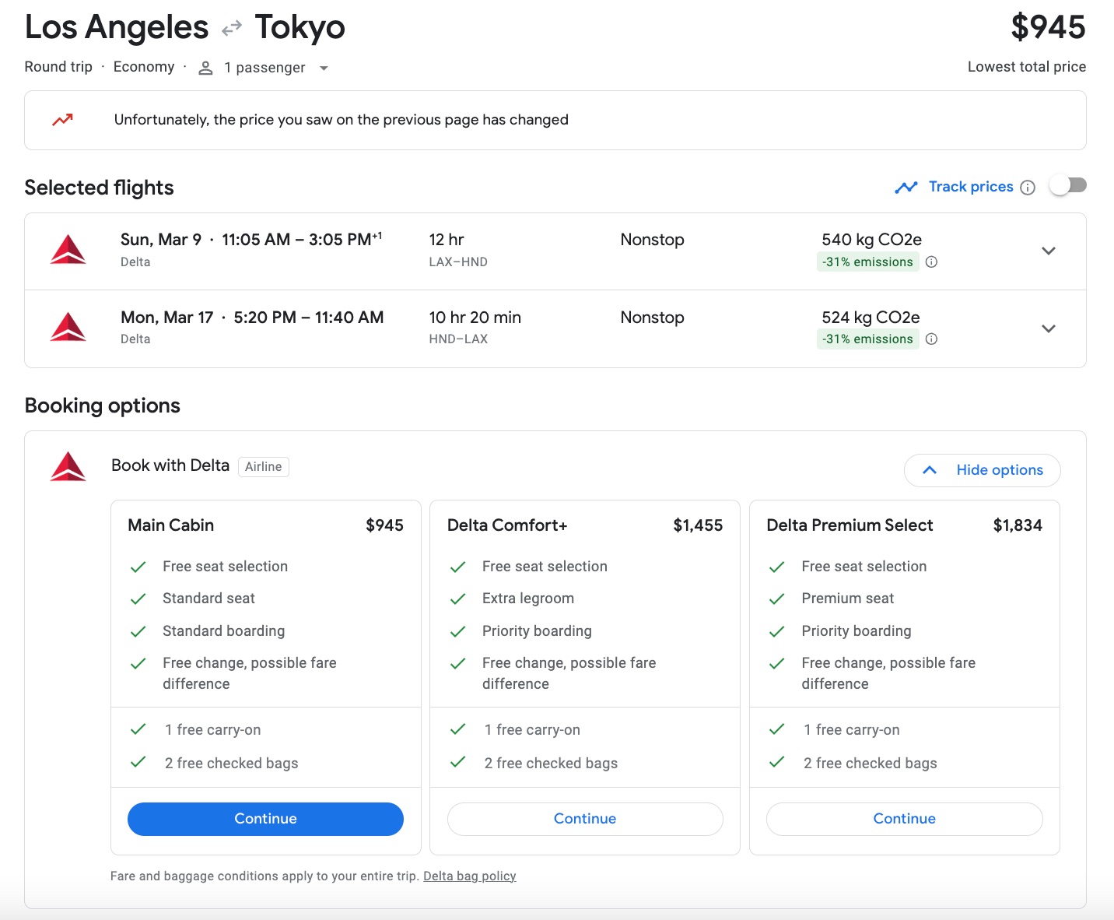
Task: Enable the Track prices toggle
Action: coord(1067,184)
